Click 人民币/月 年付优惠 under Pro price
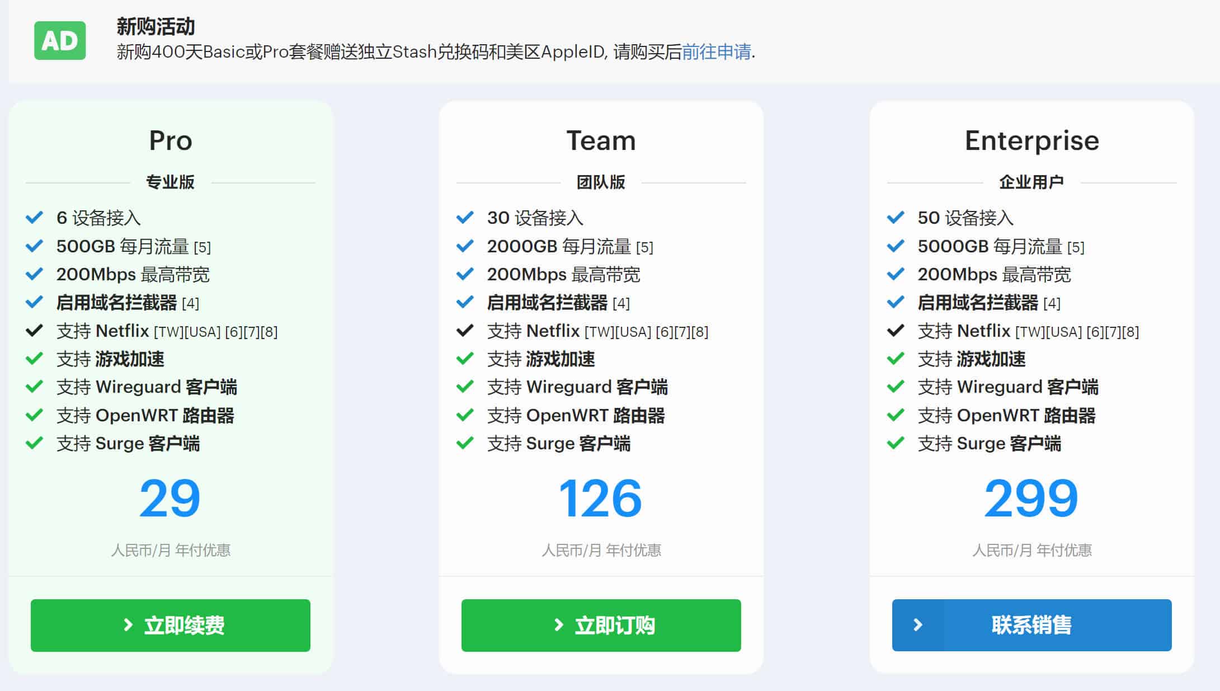This screenshot has height=691, width=1220. 171,551
